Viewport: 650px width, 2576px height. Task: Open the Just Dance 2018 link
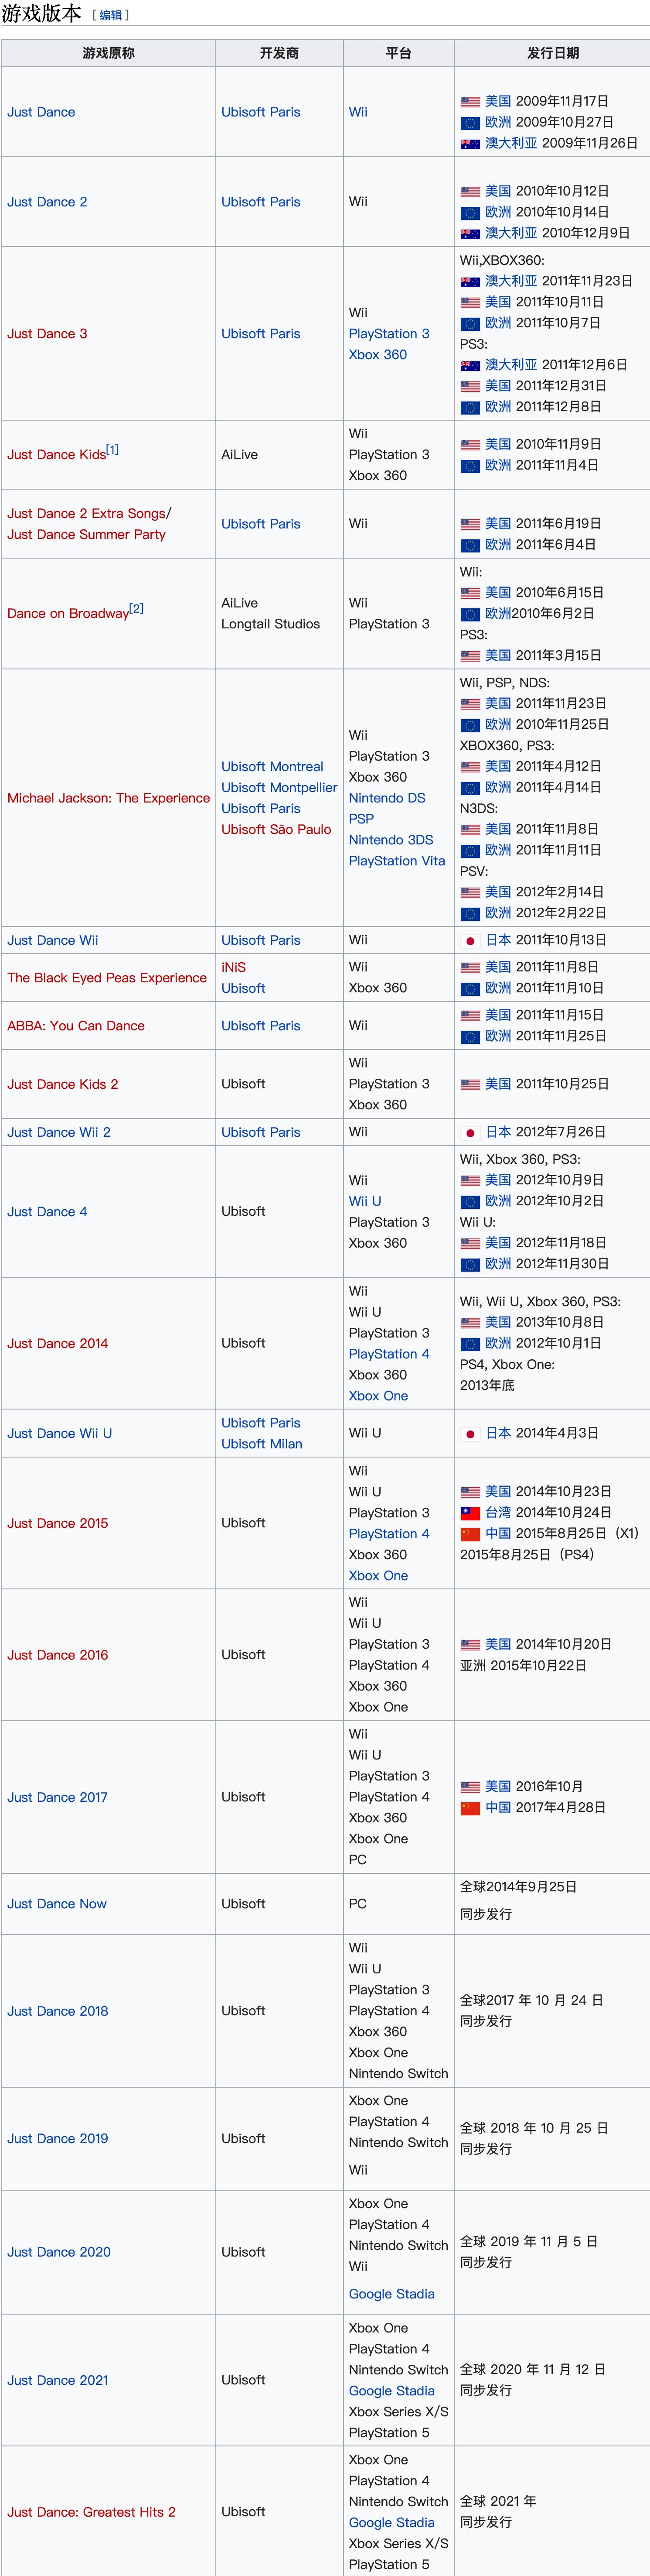pos(58,2011)
